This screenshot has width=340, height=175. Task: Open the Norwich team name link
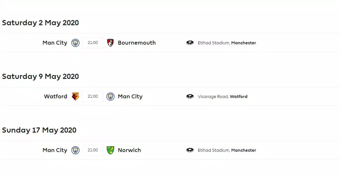[x=129, y=150]
